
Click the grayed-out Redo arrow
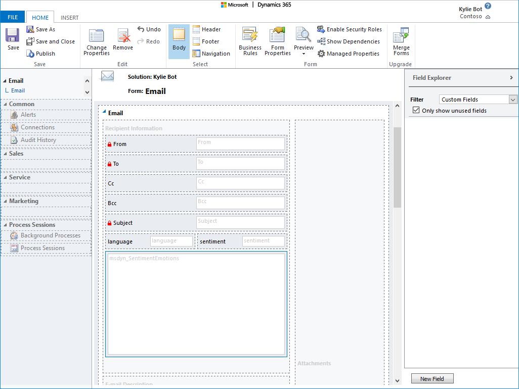[141, 41]
